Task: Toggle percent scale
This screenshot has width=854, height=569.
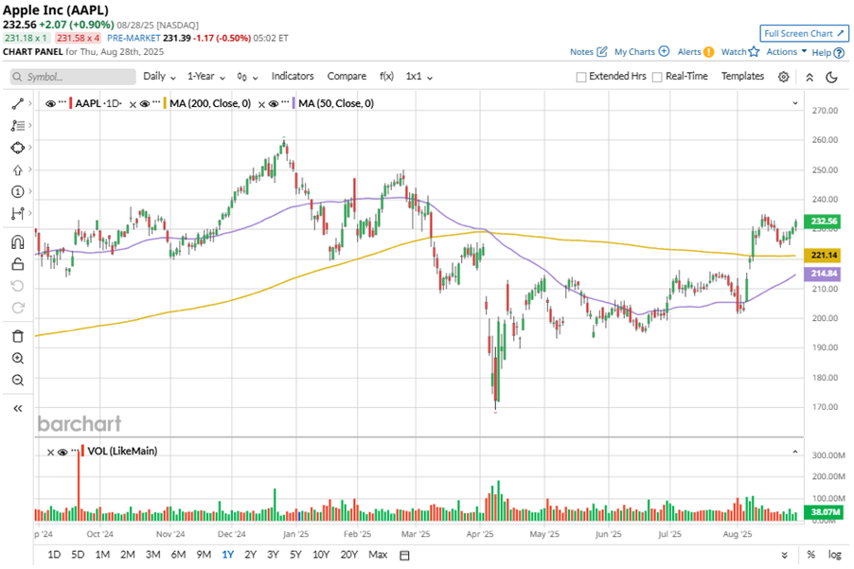Action: coord(810,555)
